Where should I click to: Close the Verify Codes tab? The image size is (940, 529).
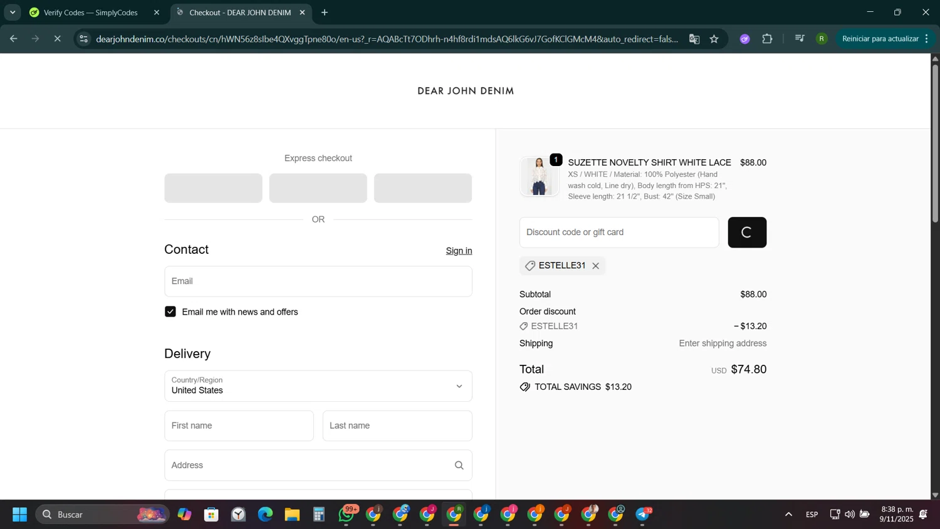157,13
